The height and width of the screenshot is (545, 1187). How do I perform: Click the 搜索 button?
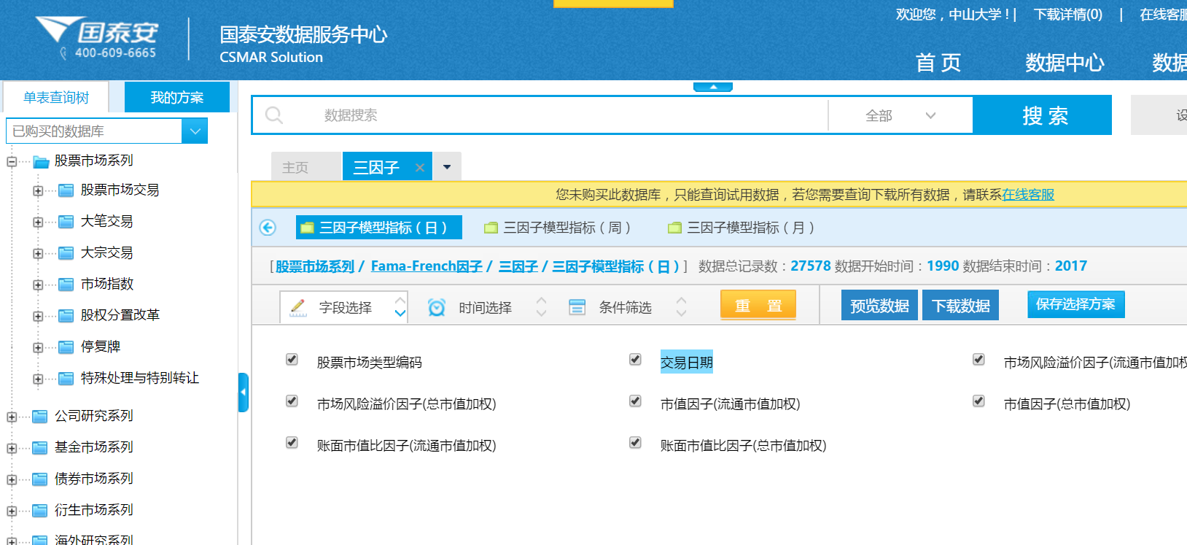point(1043,115)
